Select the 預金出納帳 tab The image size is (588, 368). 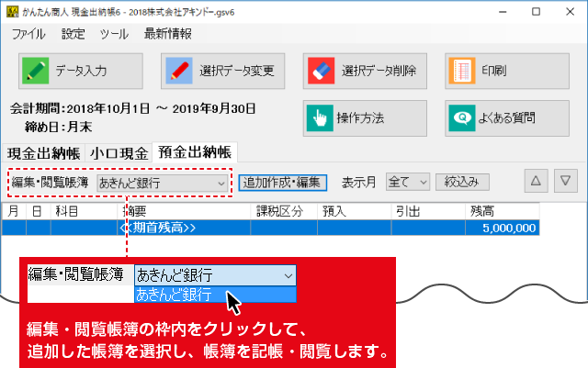(x=195, y=152)
